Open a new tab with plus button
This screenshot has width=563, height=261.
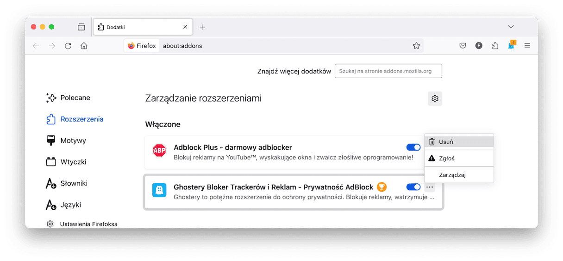pyautogui.click(x=202, y=27)
